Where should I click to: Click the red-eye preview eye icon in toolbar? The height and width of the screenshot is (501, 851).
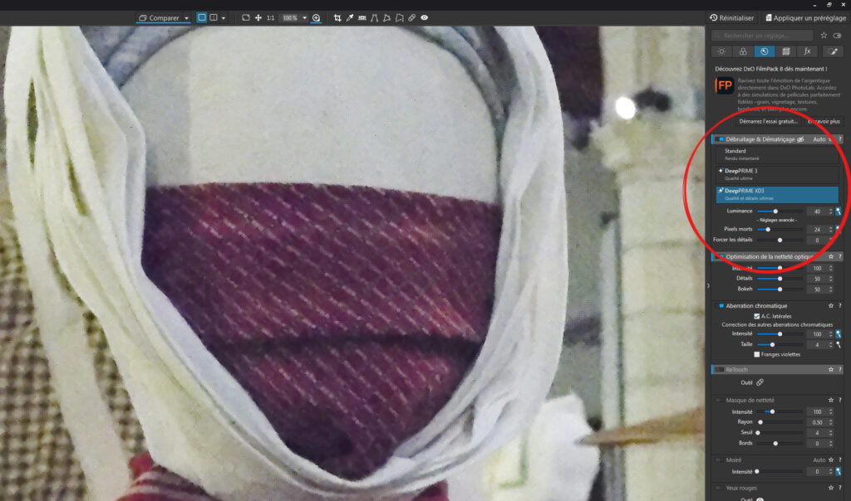click(x=425, y=17)
